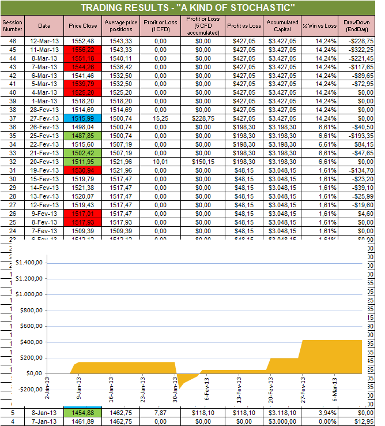Click the 'Price Close' column header
Viewport: 385px width, 426px height.
pos(83,26)
